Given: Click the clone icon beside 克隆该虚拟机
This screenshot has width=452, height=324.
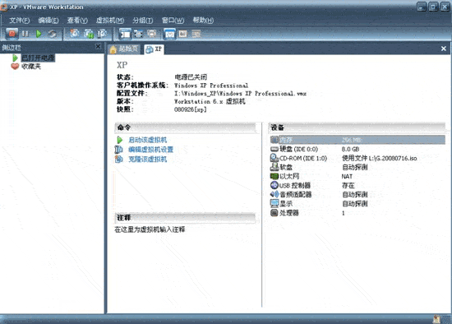Looking at the screenshot, I should coord(119,159).
